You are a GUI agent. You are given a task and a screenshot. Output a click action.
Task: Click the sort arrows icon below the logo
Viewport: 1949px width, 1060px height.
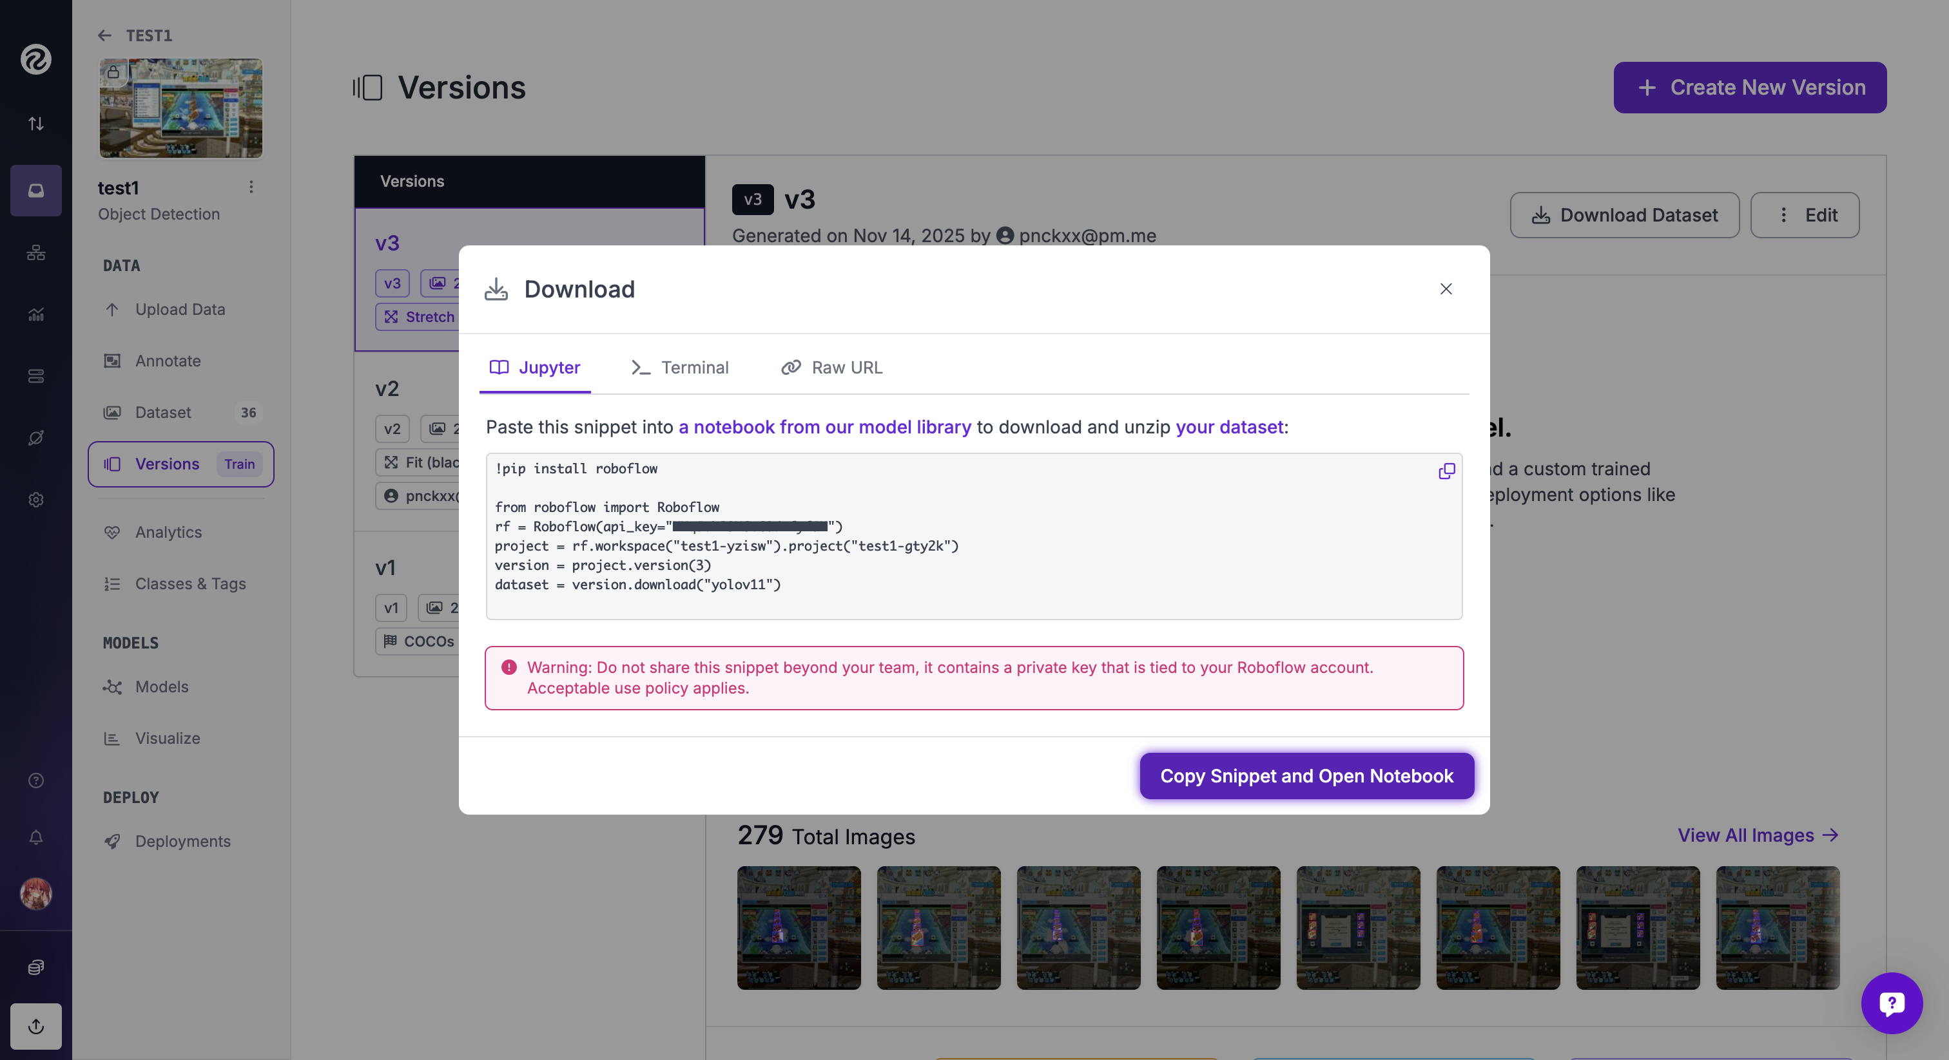(35, 124)
